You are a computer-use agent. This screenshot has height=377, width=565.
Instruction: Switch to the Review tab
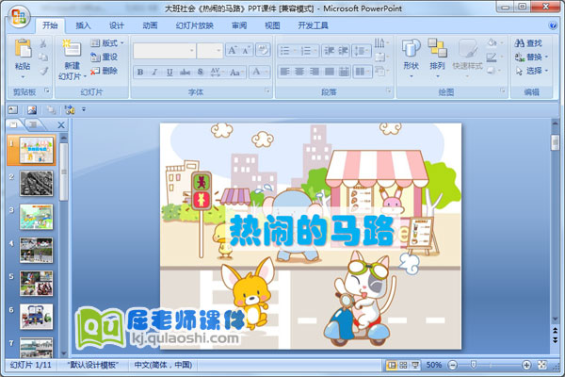coord(239,25)
